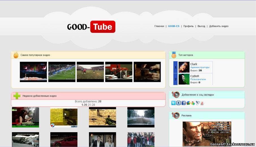Viewport: 256px width, 147px height.
Task: Click the two-people social bookmark icon
Action: pos(193,103)
